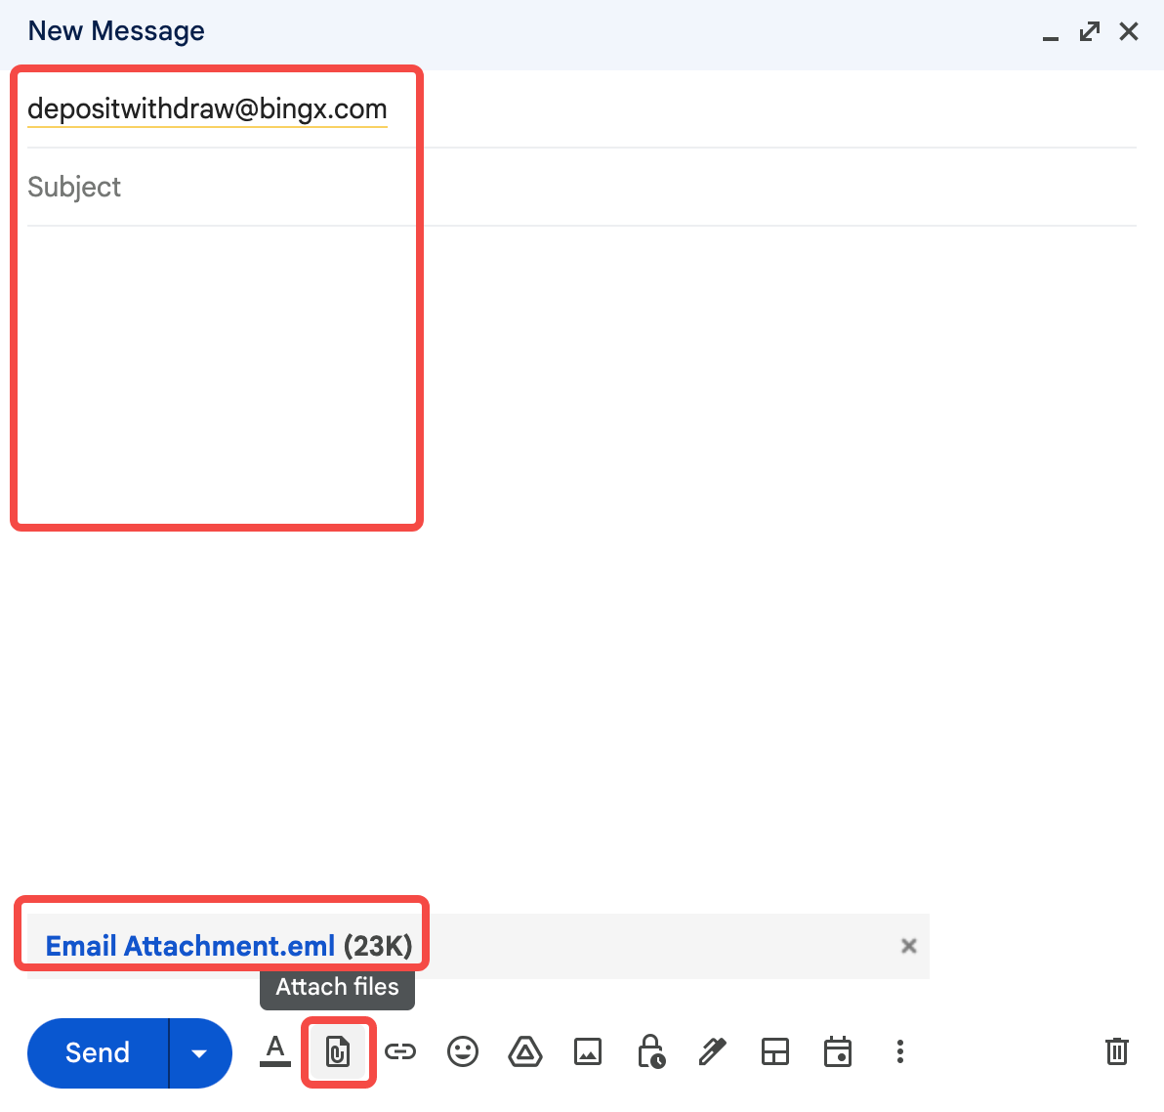Open the formatting options text icon
Screen dimensions: 1164x1112
pos(275,1051)
